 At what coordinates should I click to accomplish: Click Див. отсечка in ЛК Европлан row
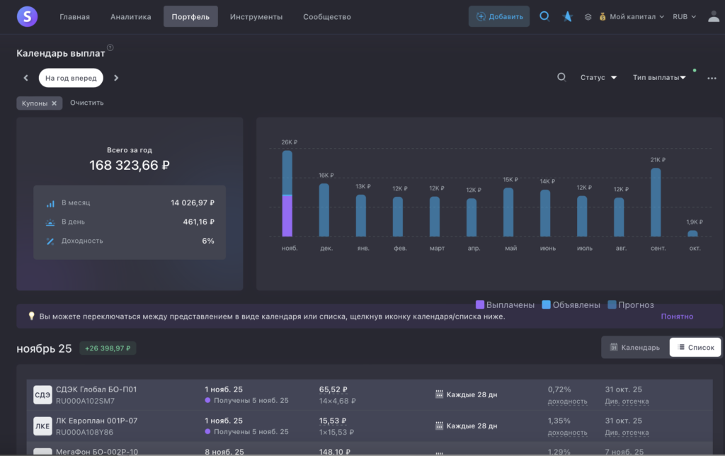coord(627,433)
